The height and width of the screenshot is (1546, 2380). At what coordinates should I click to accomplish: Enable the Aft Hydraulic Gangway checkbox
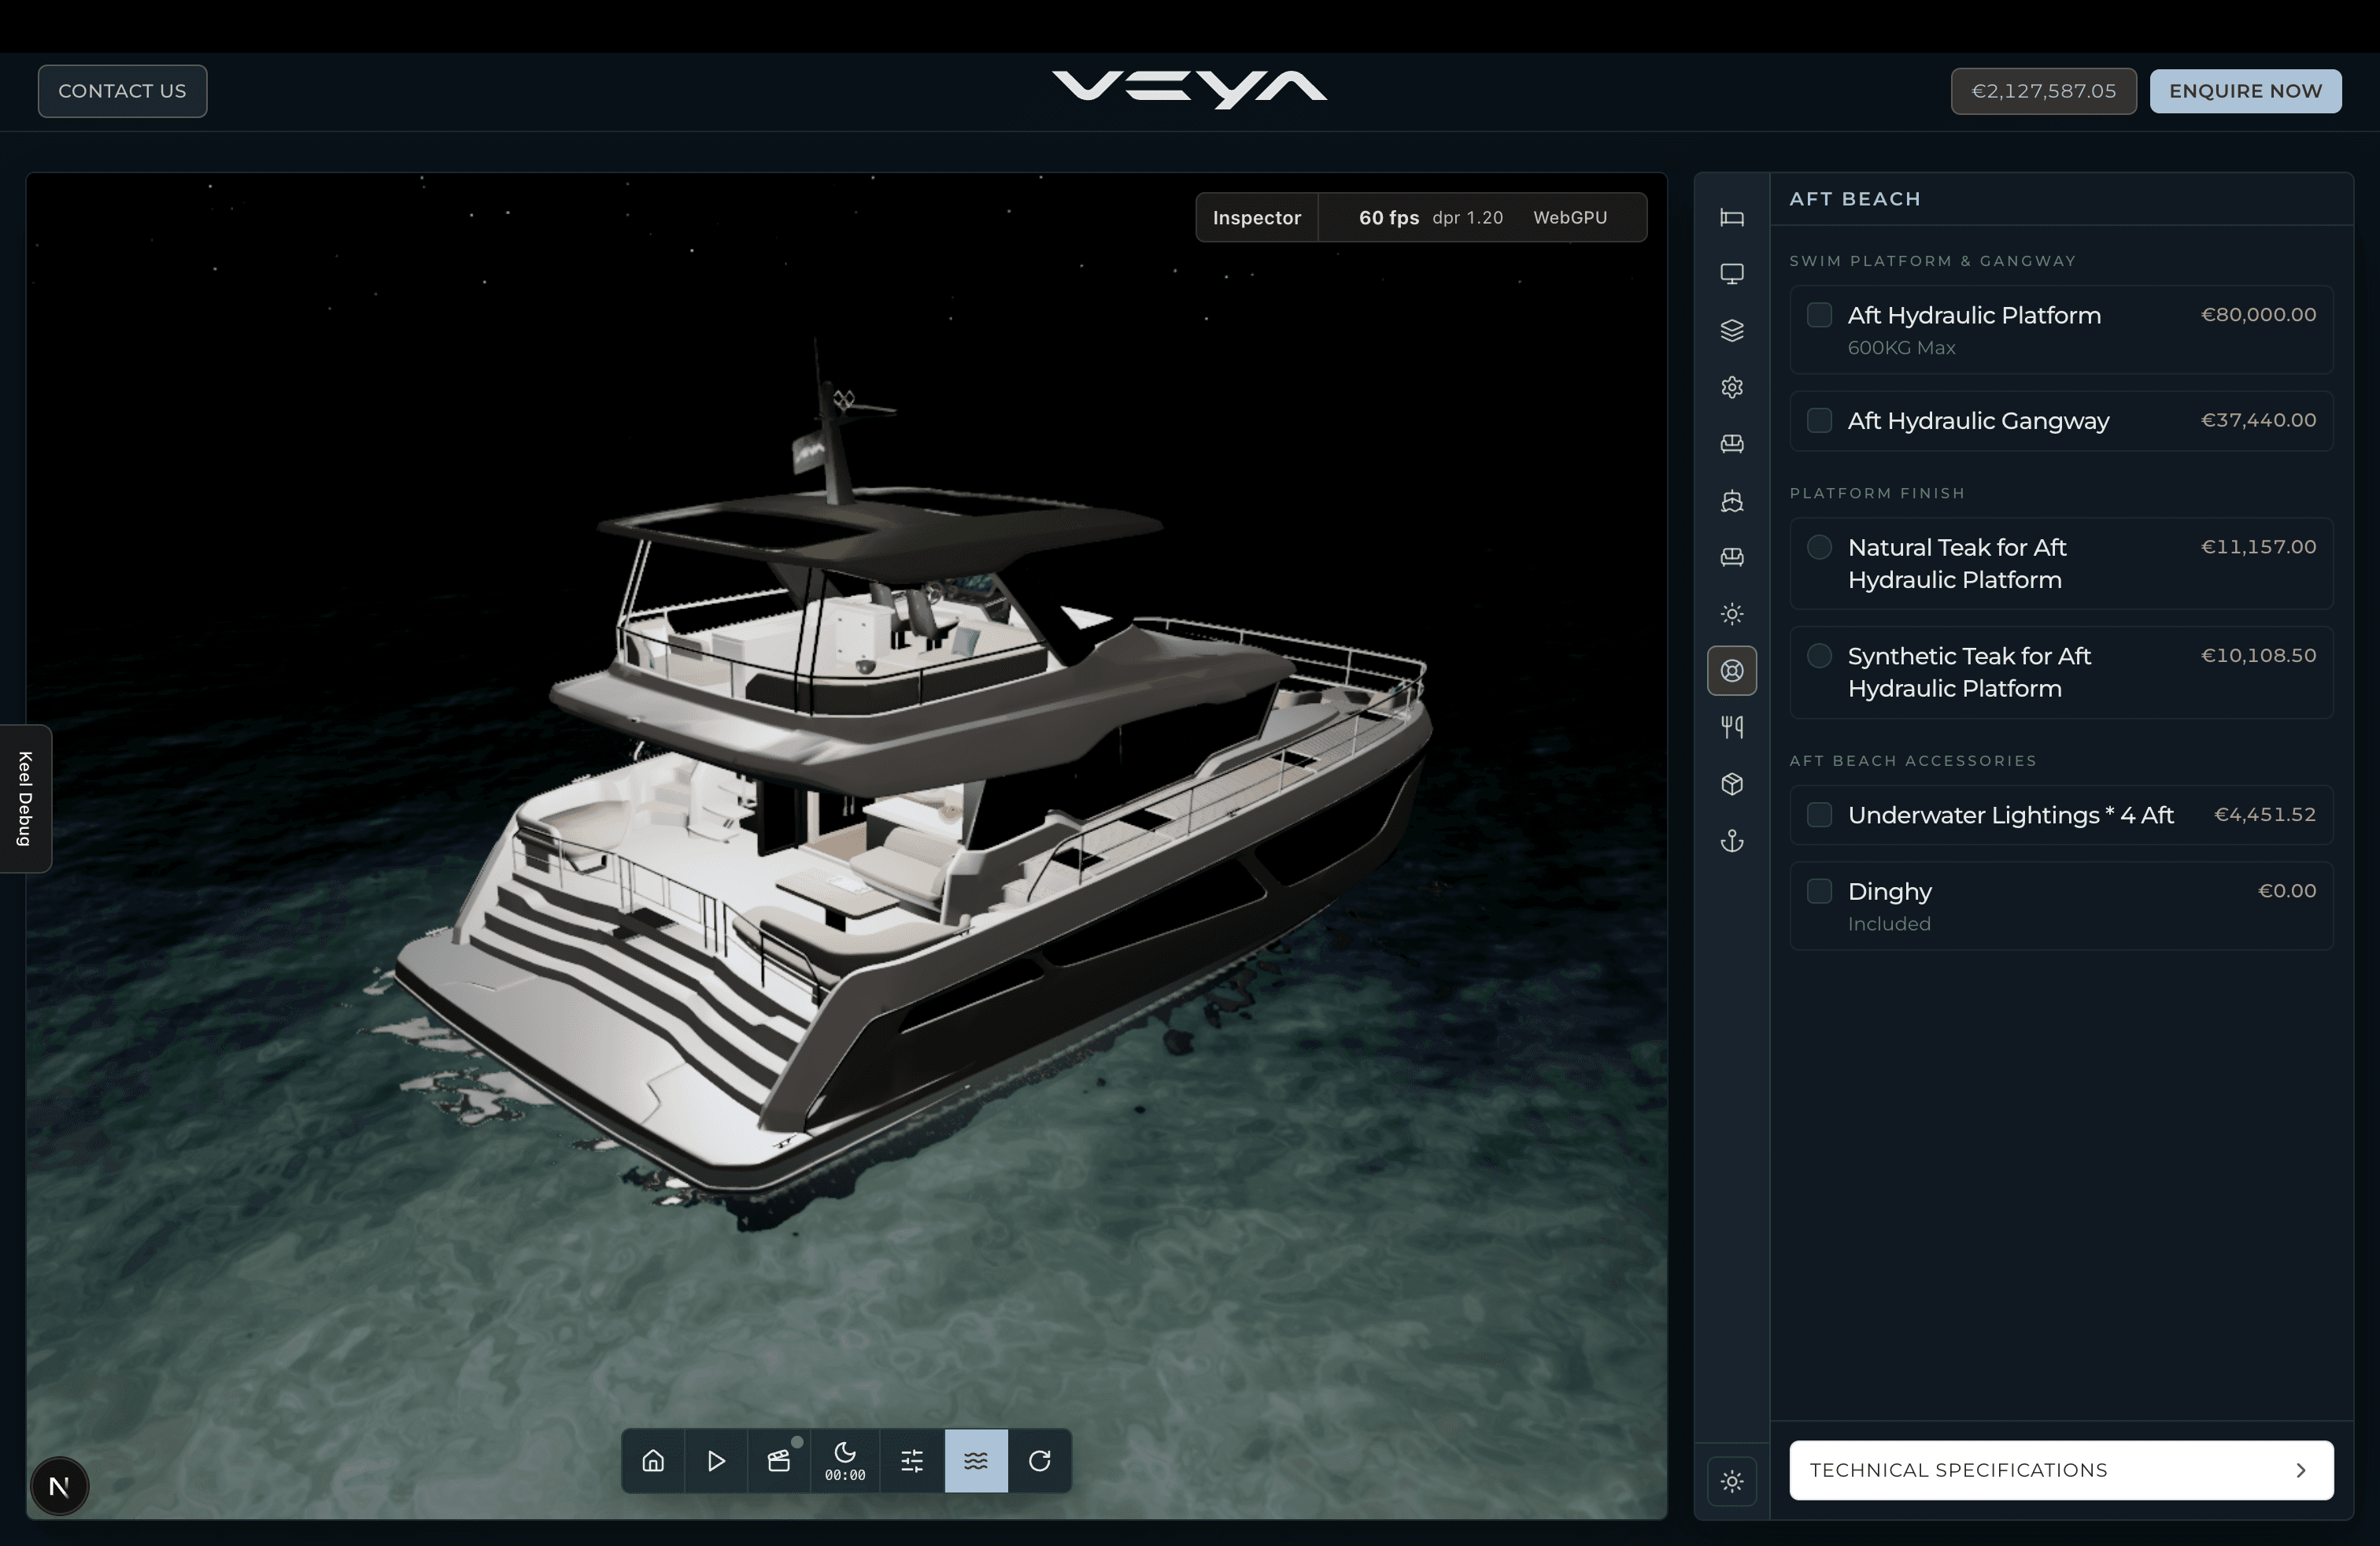(1819, 420)
